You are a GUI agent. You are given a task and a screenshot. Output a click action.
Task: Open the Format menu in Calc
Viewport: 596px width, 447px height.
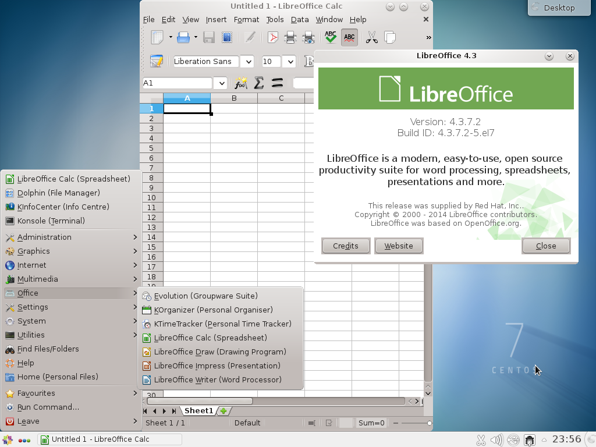pyautogui.click(x=246, y=20)
